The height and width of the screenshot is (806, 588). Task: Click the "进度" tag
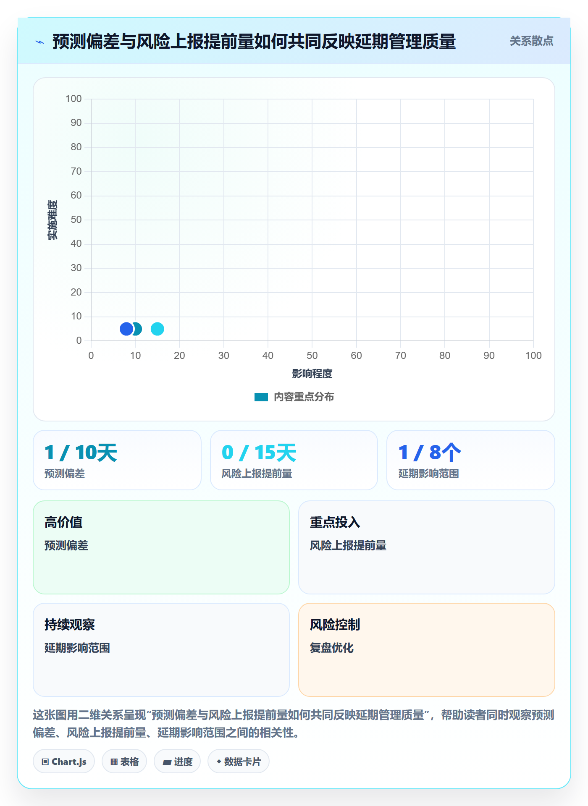coord(177,762)
